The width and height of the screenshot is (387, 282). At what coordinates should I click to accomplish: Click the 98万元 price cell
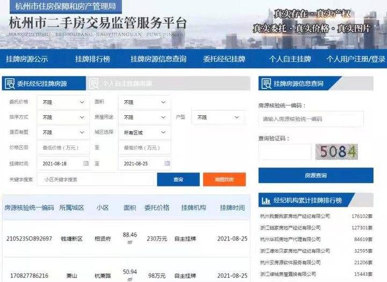pos(157,276)
